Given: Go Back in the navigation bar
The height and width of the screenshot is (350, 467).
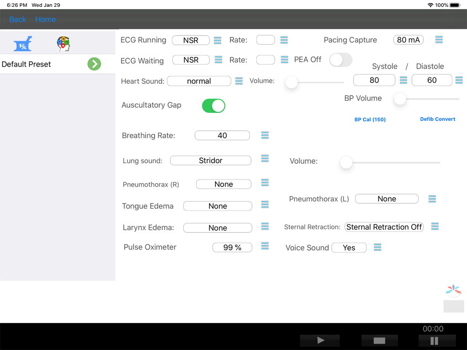Looking at the screenshot, I should coord(18,19).
